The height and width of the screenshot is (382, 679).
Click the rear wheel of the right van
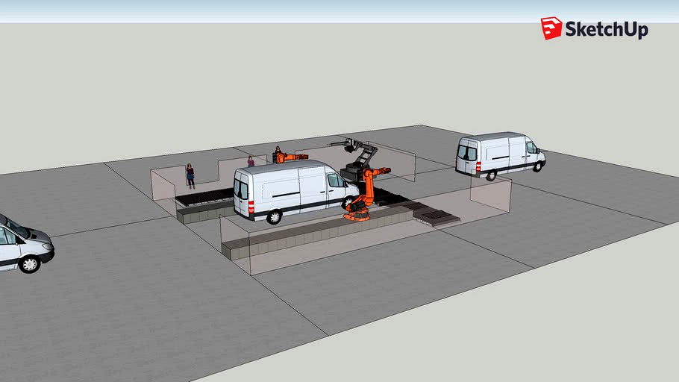click(491, 175)
